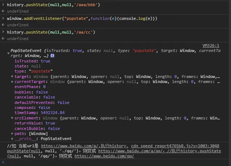231x166 pixels.
Task: Click the input chevron beside the '/aa/cc' command
Action: [x=3, y=32]
